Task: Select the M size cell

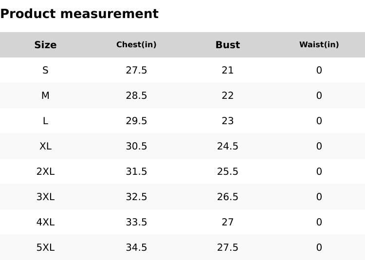Action: pyautogui.click(x=45, y=95)
